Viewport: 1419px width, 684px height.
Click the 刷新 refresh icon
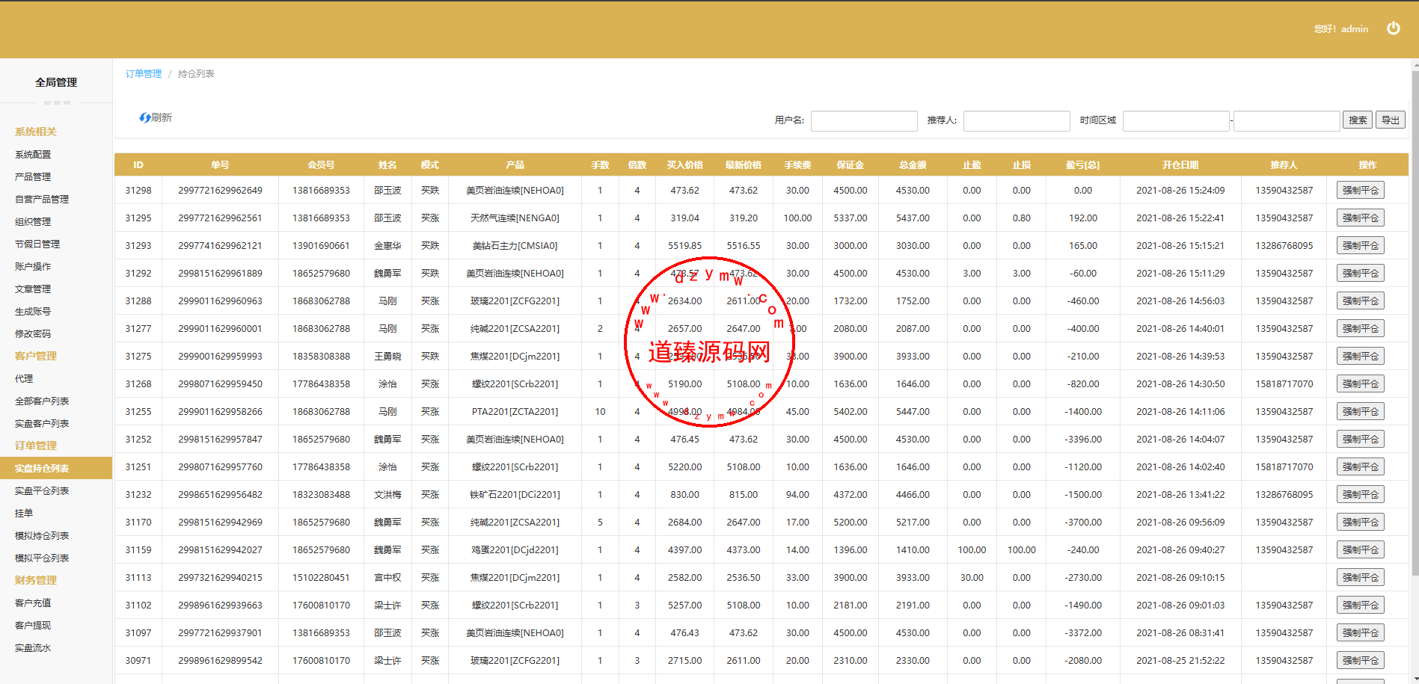(x=145, y=117)
